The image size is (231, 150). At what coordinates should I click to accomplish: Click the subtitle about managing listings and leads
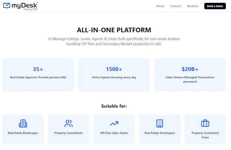[114, 41]
